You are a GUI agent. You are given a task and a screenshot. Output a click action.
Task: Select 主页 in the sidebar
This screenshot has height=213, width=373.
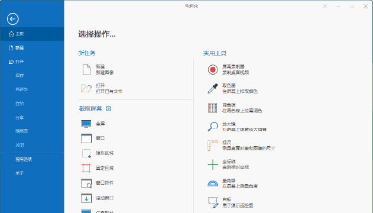tap(32, 34)
